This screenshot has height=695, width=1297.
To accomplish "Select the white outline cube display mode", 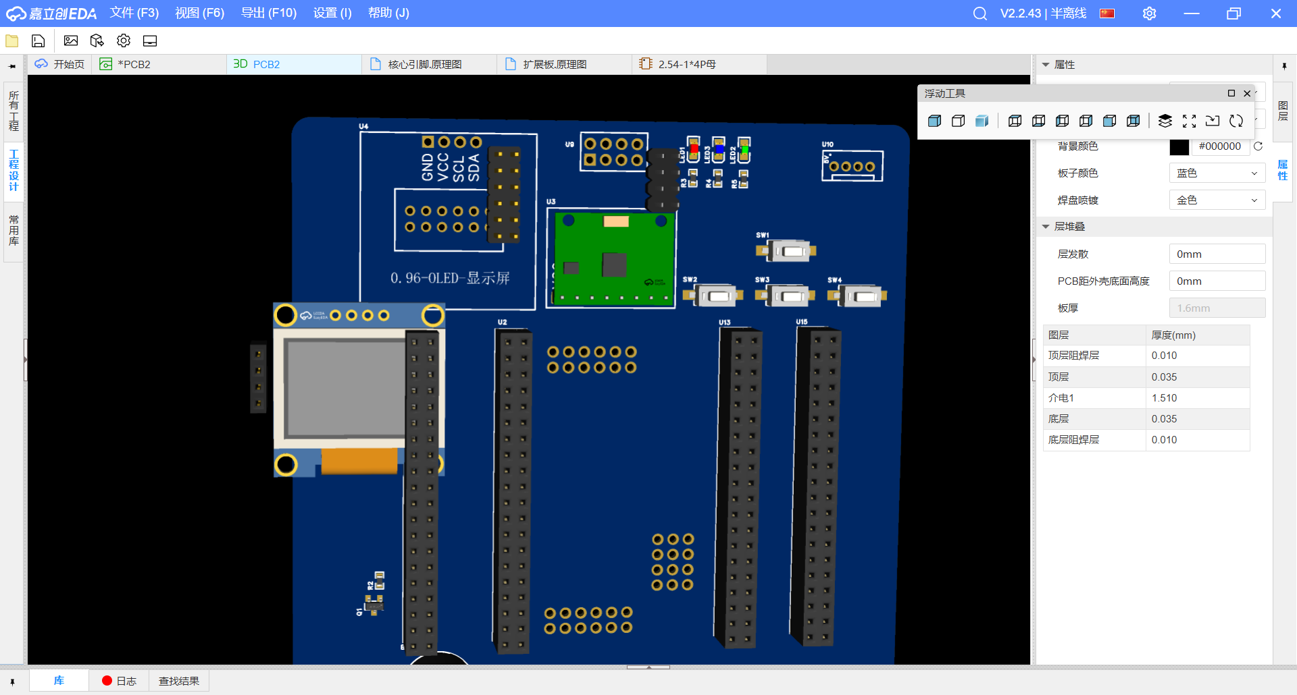I will (958, 121).
